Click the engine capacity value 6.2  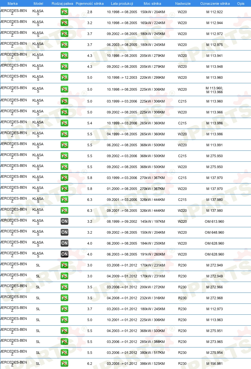[x=90, y=364]
